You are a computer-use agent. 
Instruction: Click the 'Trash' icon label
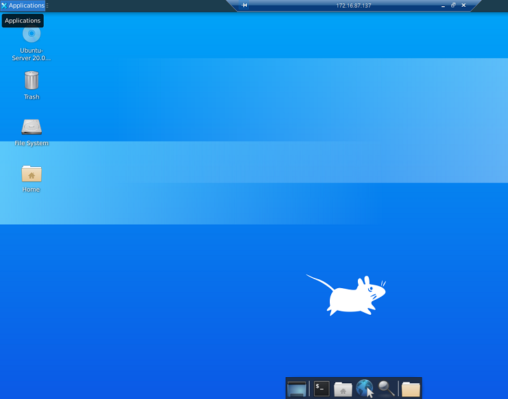[x=32, y=96]
